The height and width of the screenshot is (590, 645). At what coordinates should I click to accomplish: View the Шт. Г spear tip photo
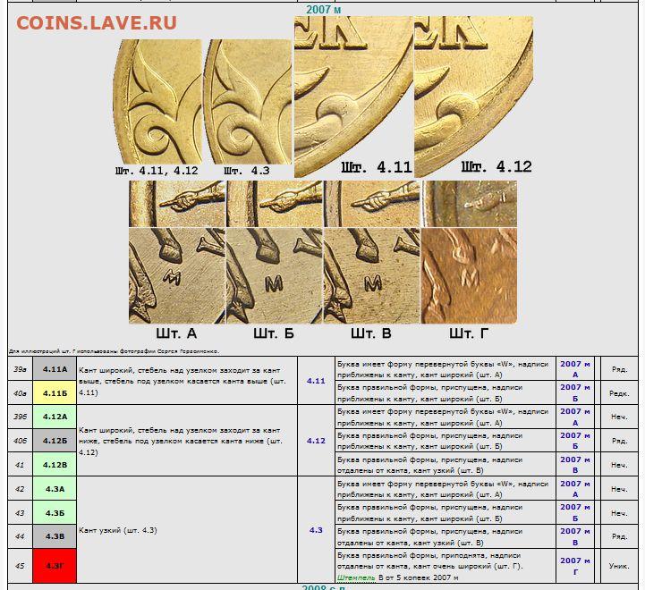point(469,204)
